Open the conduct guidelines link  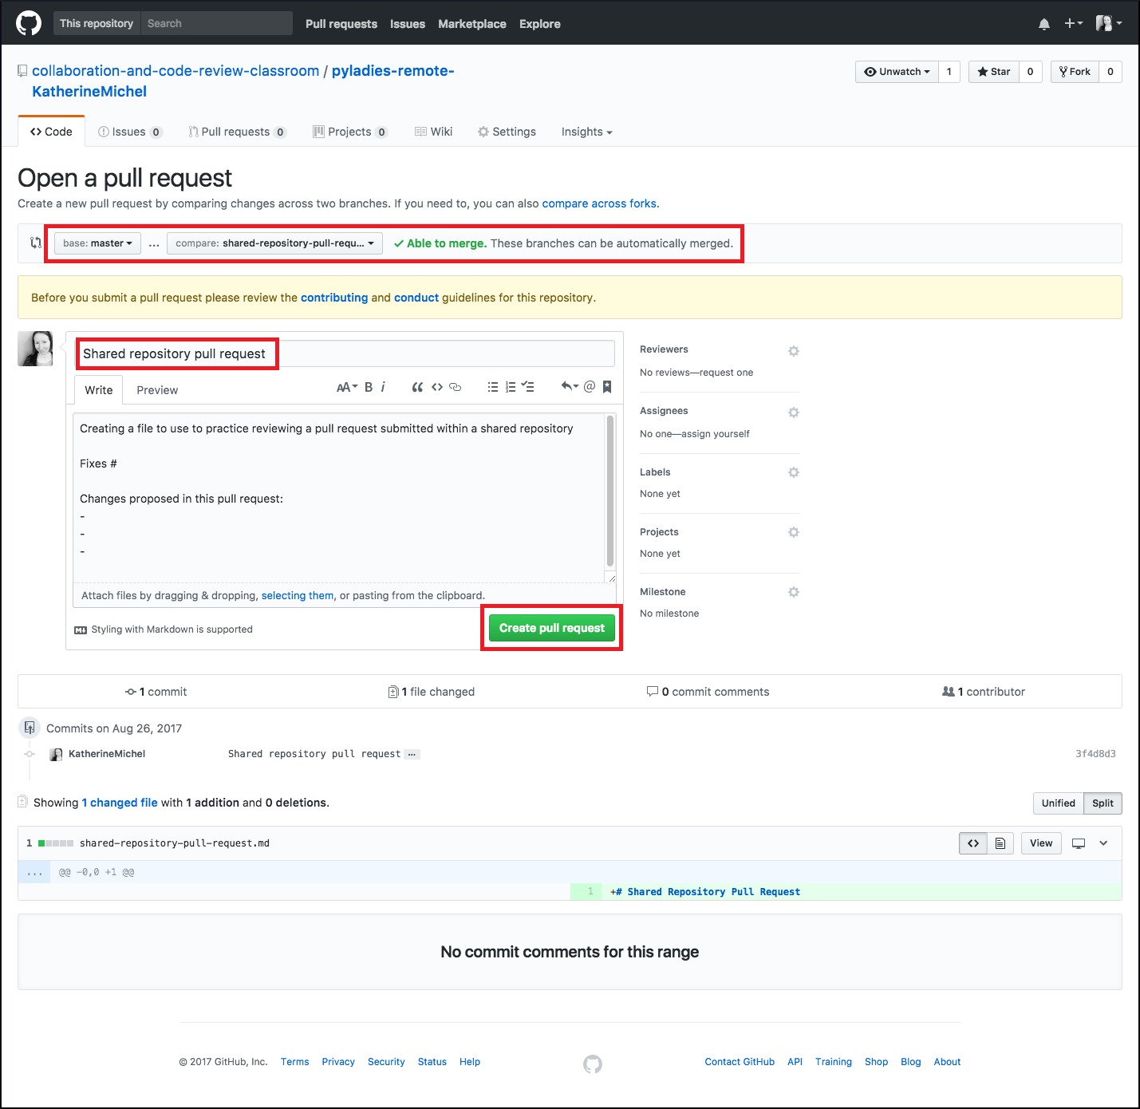(416, 298)
